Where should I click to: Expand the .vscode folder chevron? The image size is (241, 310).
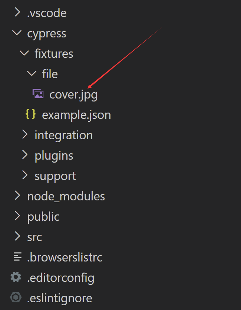17,12
